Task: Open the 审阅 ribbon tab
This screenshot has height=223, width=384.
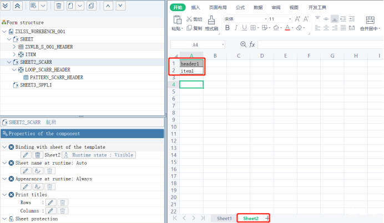Action: click(x=276, y=8)
